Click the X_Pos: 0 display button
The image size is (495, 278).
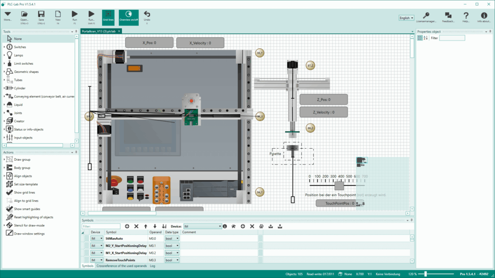click(149, 42)
